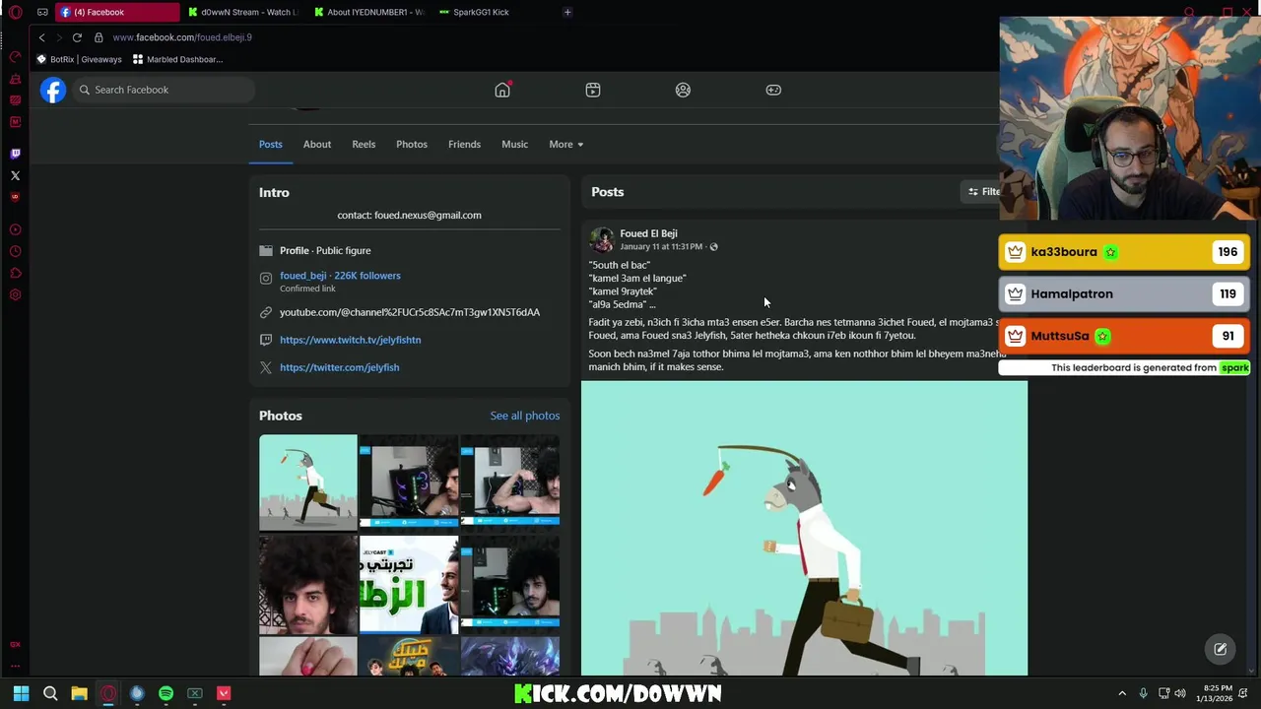Open the Reels video icon in Facebook header
The width and height of the screenshot is (1261, 709).
tap(593, 90)
